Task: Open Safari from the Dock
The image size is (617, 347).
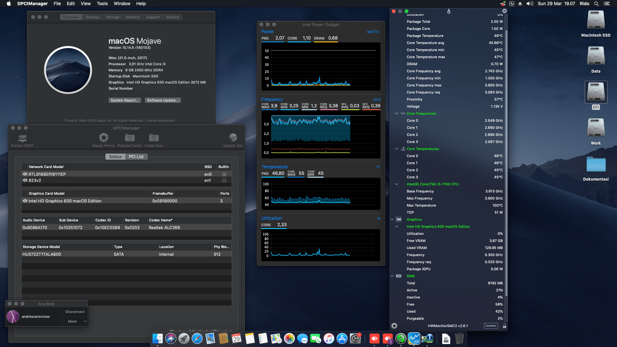Action: pyautogui.click(x=197, y=339)
